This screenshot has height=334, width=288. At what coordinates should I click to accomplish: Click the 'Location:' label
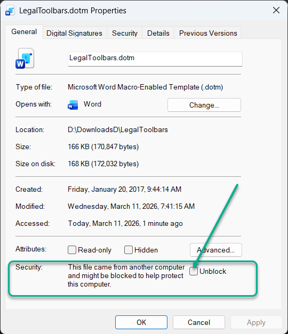point(30,130)
